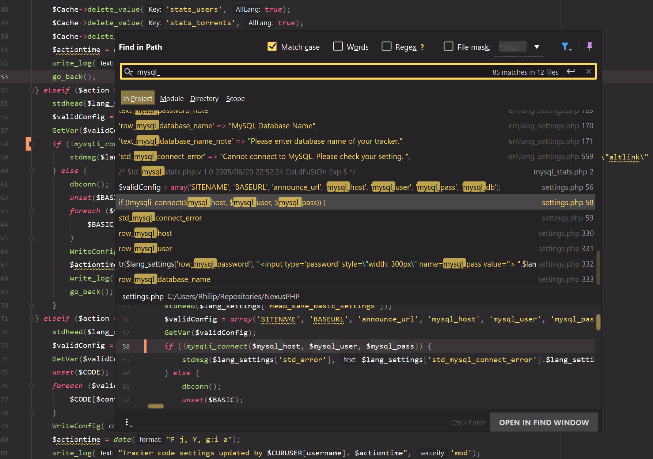The width and height of the screenshot is (653, 459).
Task: Click the 85 matches in 12 files label
Action: (x=525, y=72)
